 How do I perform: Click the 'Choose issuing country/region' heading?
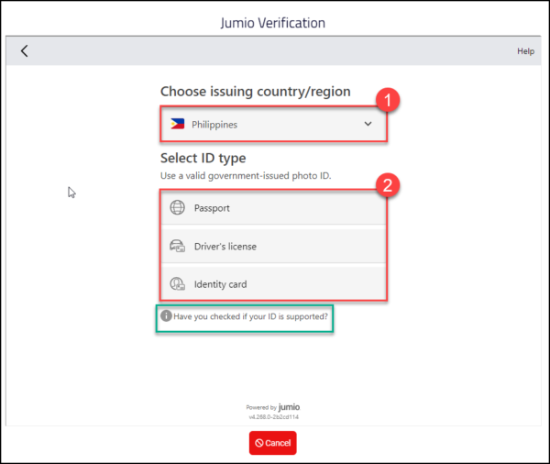pos(256,92)
